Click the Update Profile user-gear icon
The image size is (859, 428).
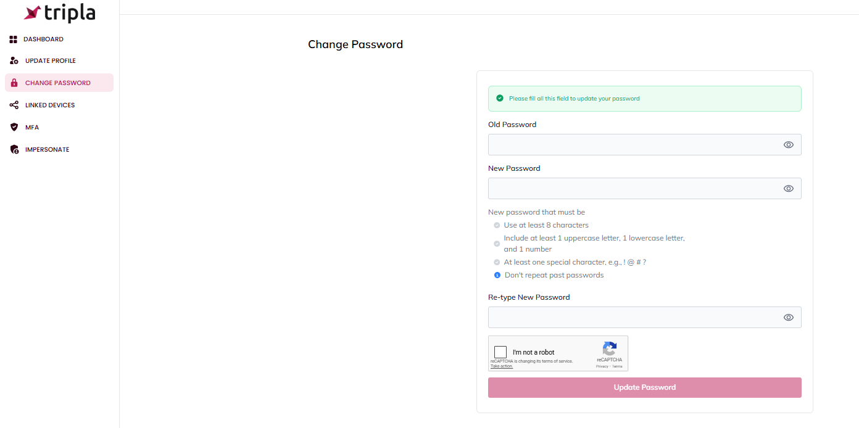pyautogui.click(x=14, y=61)
